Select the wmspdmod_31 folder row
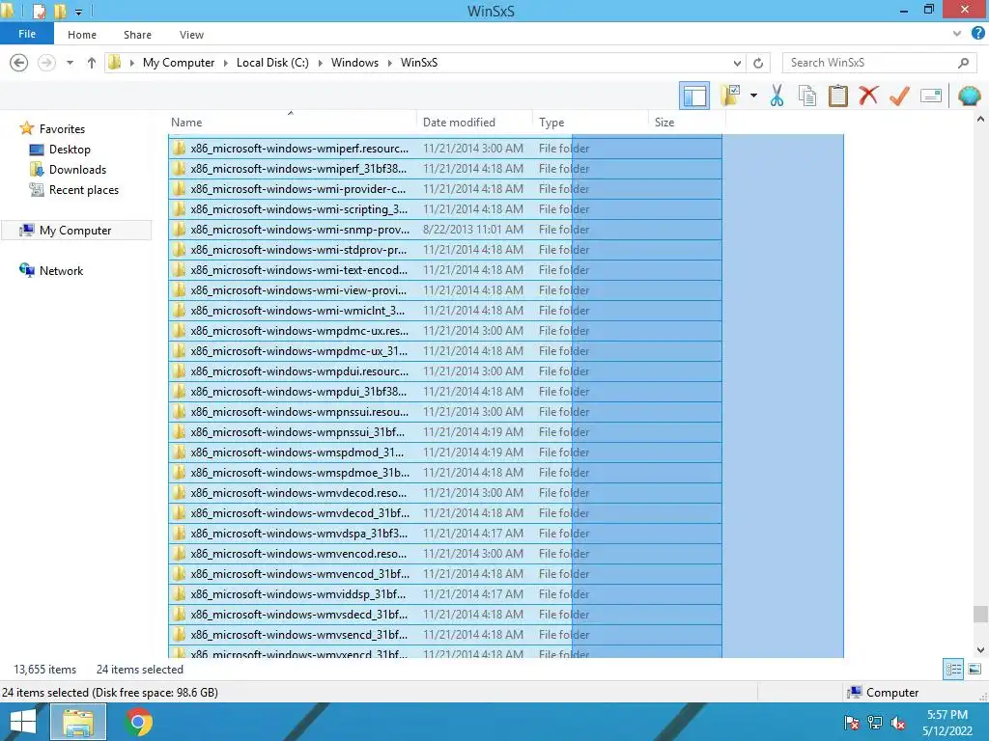The height and width of the screenshot is (741, 989). 445,453
